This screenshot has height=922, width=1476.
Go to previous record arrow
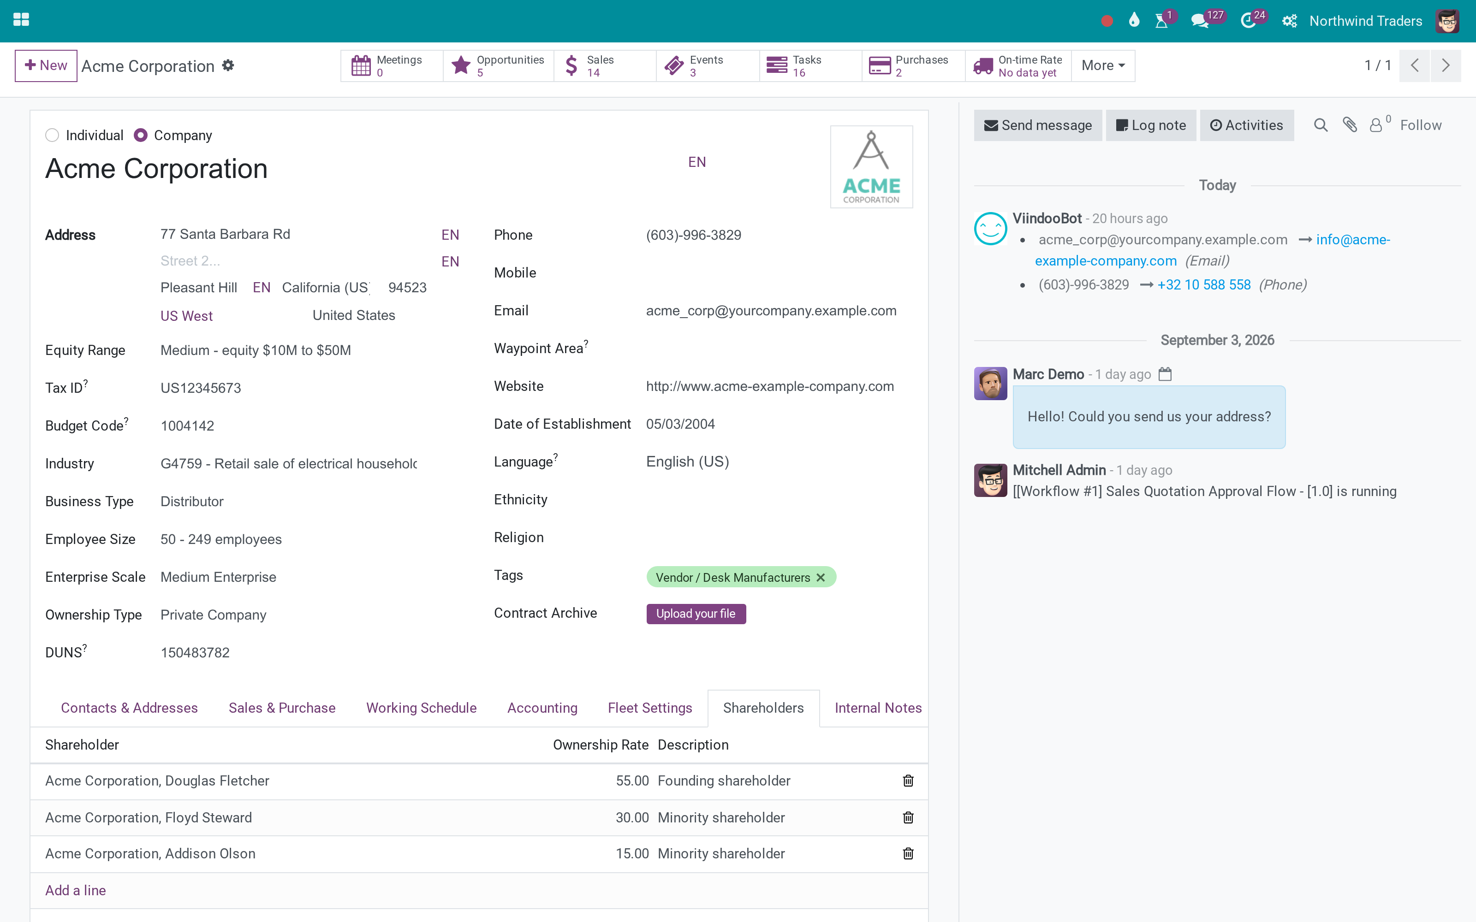click(x=1415, y=66)
